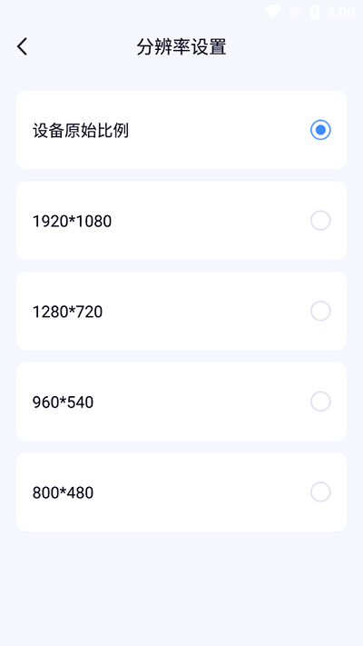363x646 pixels.
Task: Tap the 3:00 clock in status bar
Action: pyautogui.click(x=341, y=13)
